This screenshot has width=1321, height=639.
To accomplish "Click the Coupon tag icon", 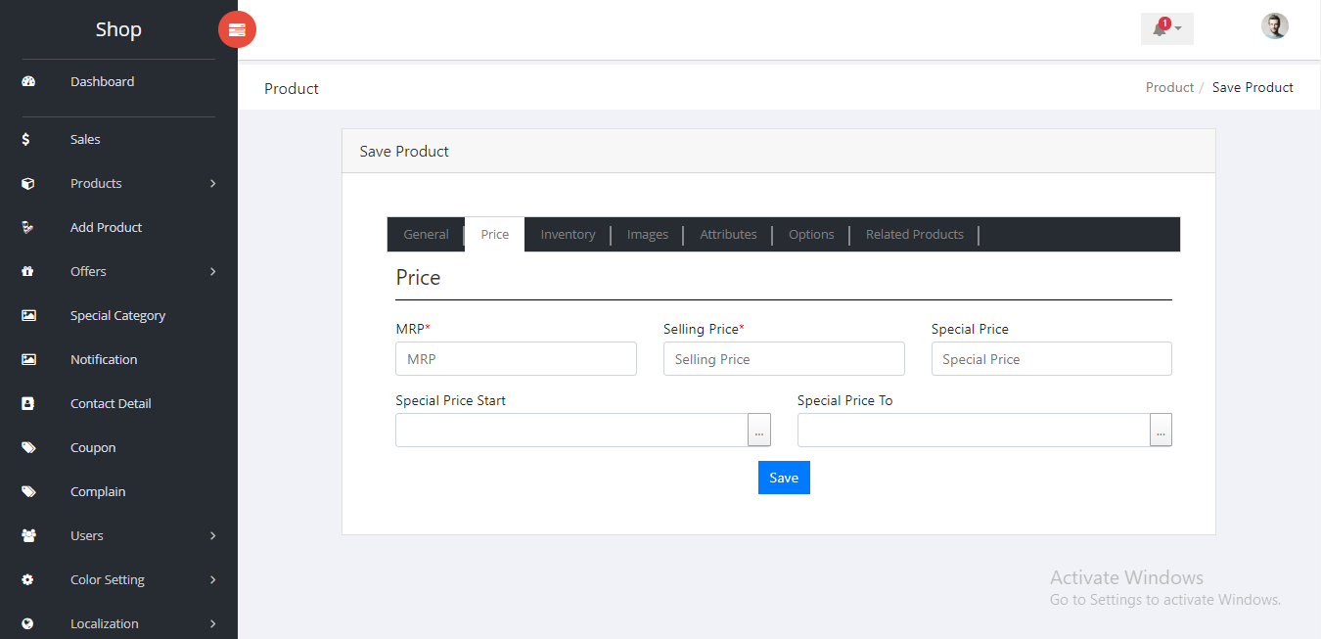I will tap(28, 447).
